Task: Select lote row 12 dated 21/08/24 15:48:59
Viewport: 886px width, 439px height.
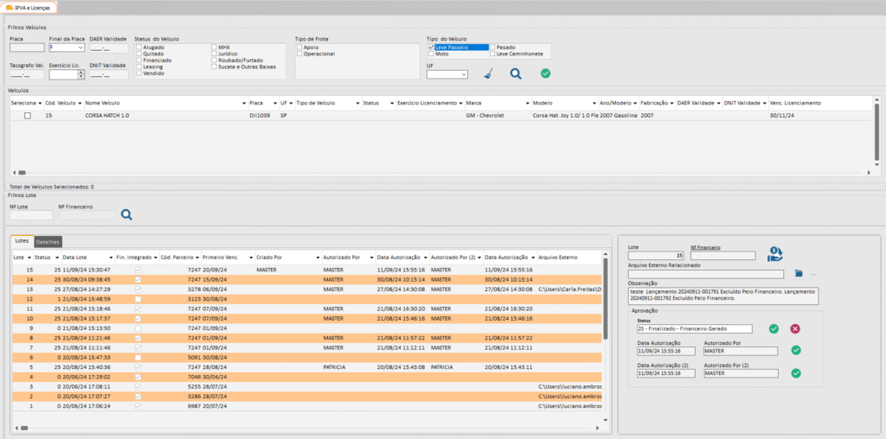Action: pos(307,298)
